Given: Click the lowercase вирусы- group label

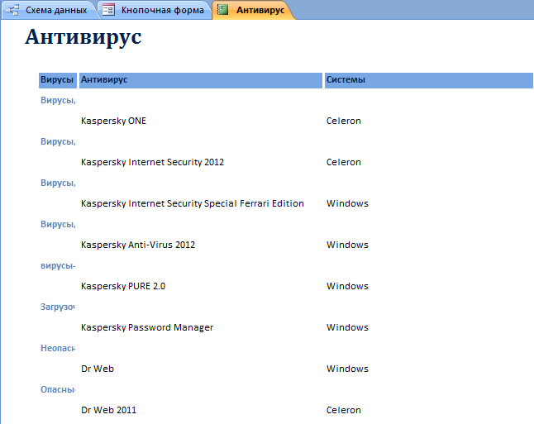Looking at the screenshot, I should point(58,265).
